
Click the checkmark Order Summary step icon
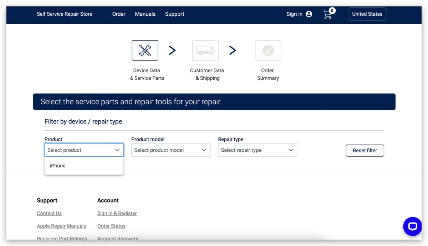pyautogui.click(x=268, y=50)
